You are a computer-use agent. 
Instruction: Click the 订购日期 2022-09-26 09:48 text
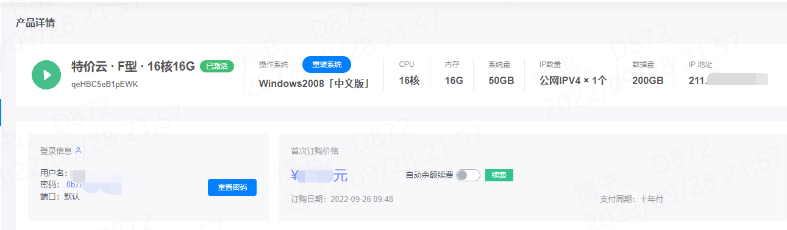tap(342, 199)
